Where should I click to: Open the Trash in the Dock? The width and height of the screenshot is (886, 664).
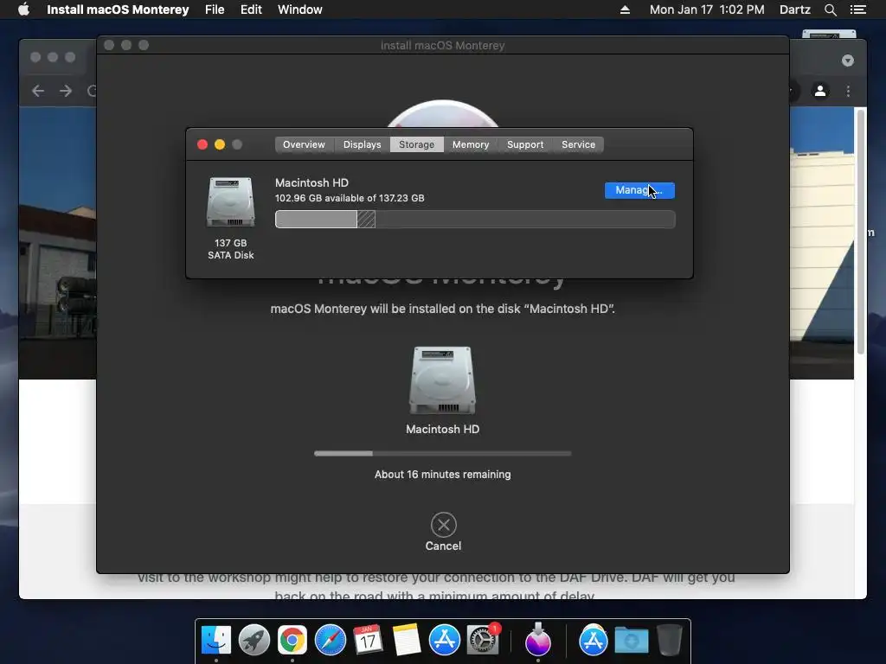pyautogui.click(x=670, y=641)
